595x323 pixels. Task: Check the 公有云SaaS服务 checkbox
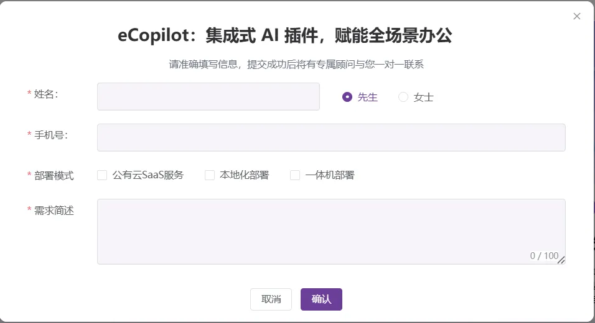tap(102, 175)
